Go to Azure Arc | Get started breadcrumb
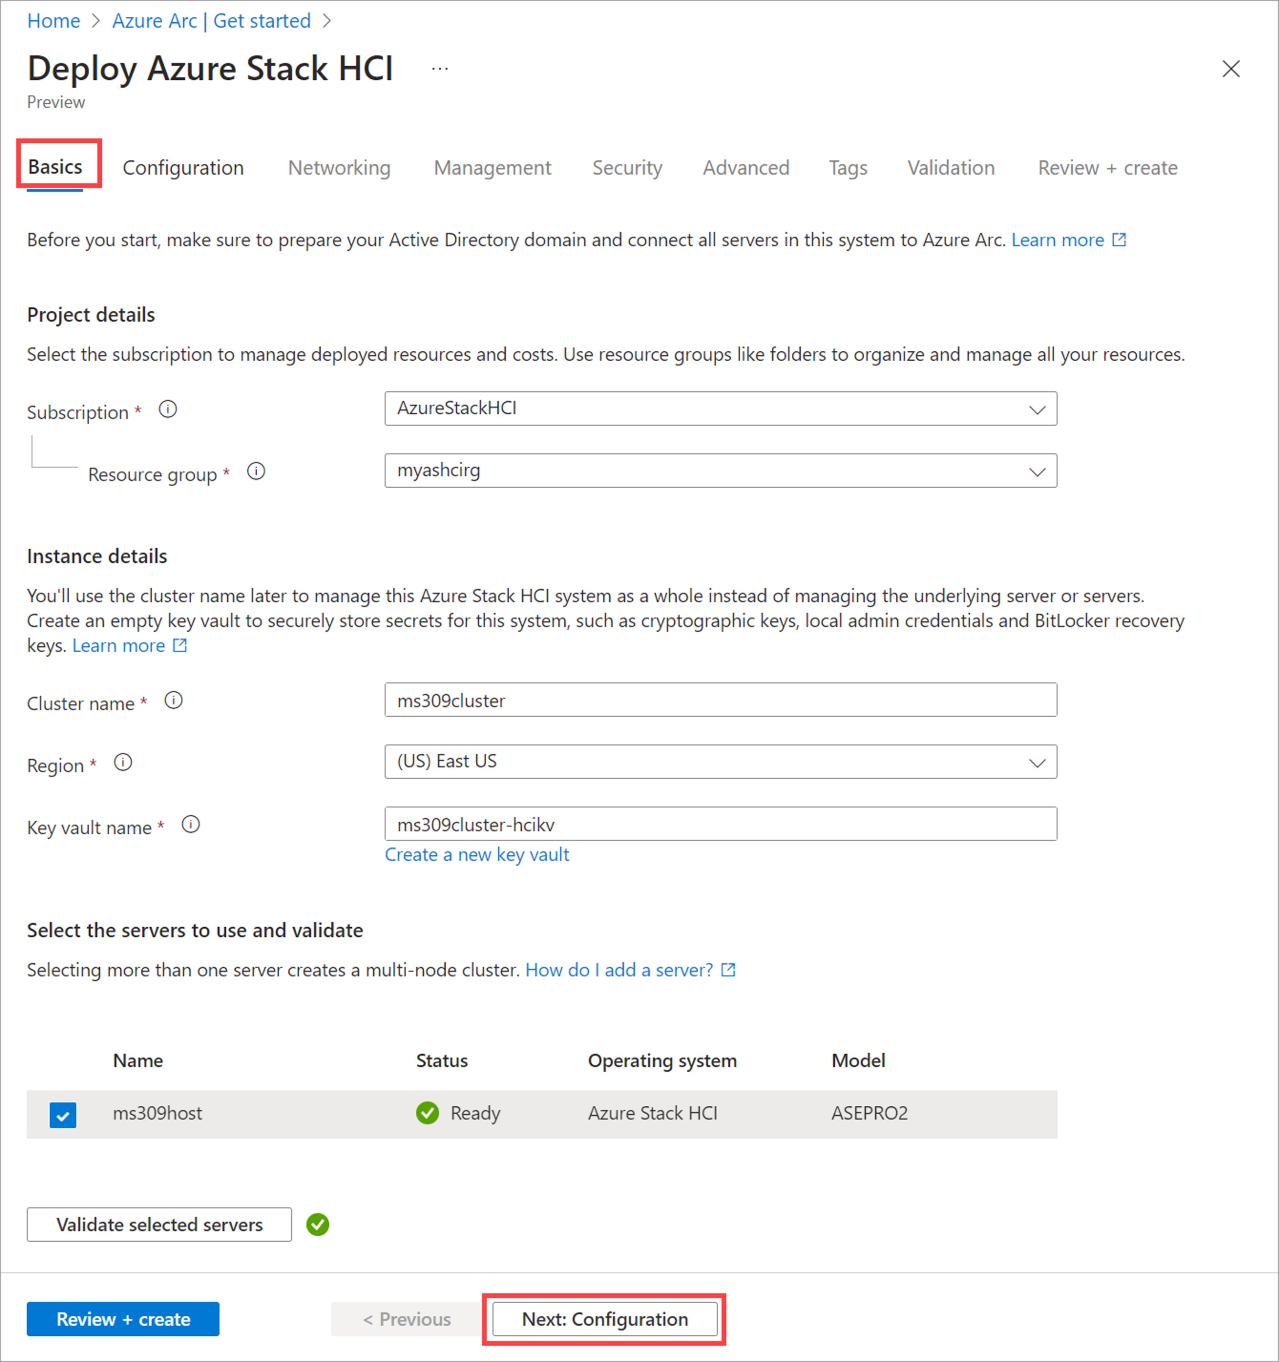This screenshot has width=1279, height=1362. pyautogui.click(x=212, y=21)
